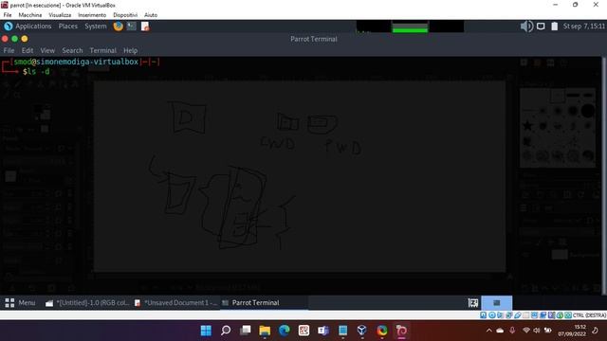Open the Parrot Applications menu
Image resolution: width=607 pixels, height=341 pixels.
[33, 27]
